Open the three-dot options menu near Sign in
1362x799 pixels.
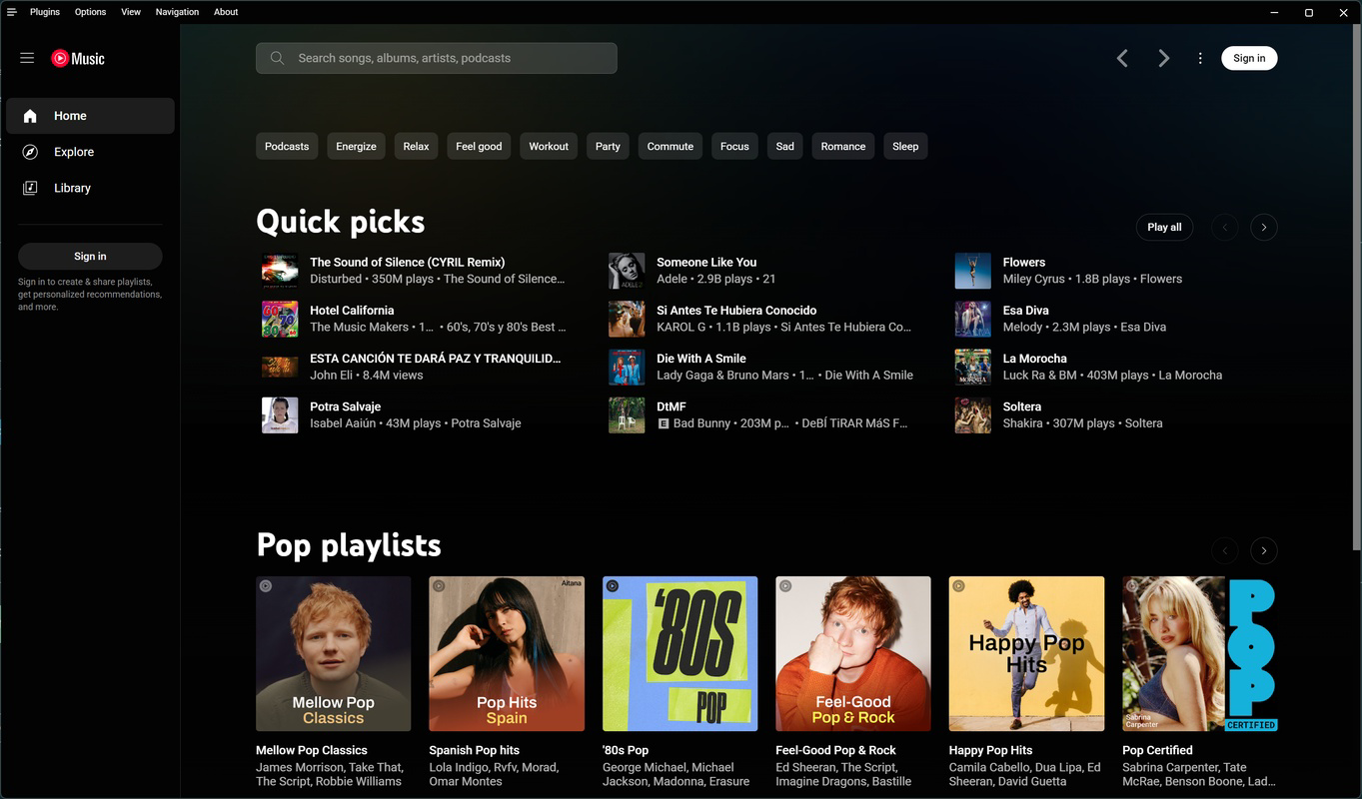[x=1199, y=57]
